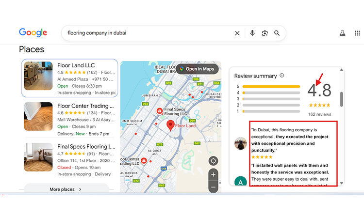This screenshot has height=218, width=364.
Task: Click the JUMEIRAH 3 map label
Action: (x=151, y=95)
